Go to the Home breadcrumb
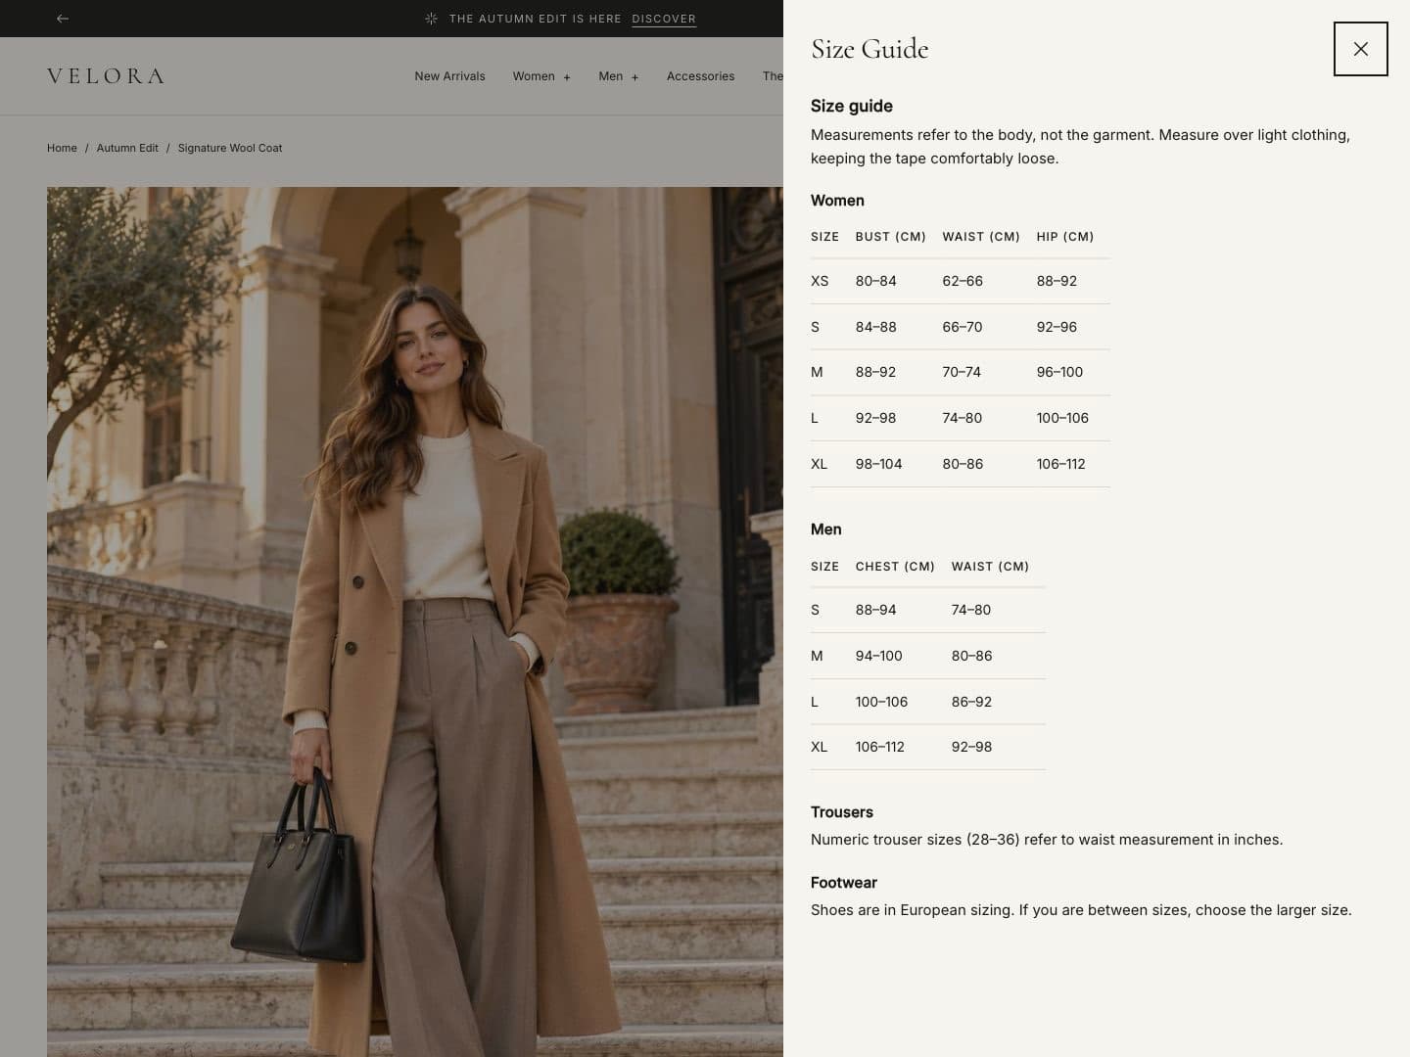This screenshot has width=1410, height=1057. (x=62, y=148)
